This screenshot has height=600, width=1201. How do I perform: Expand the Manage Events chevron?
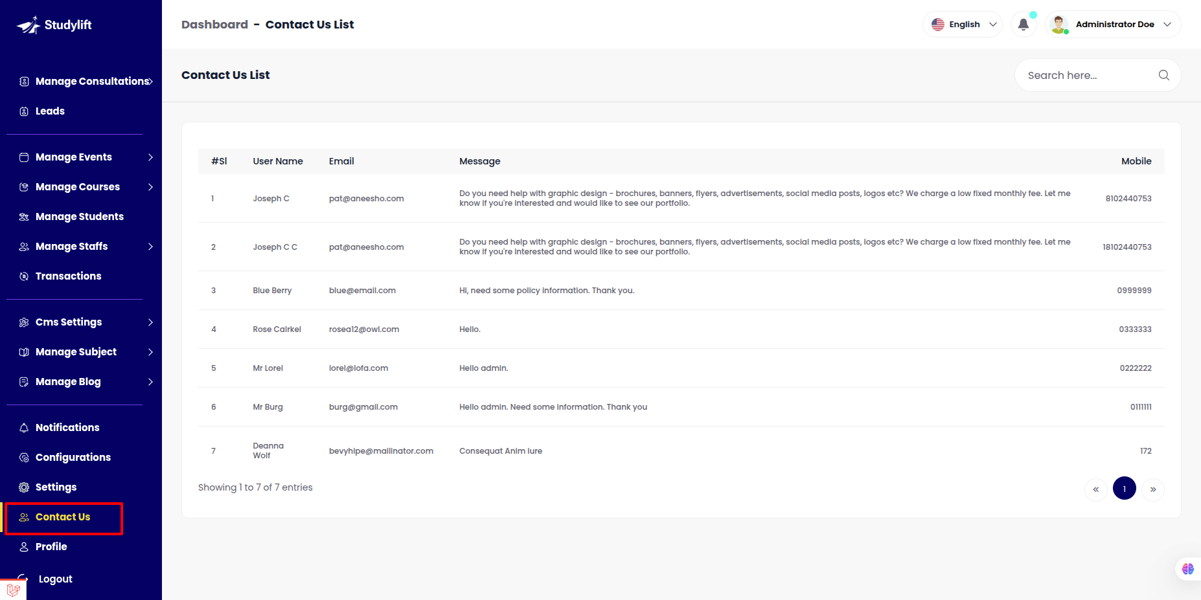150,157
